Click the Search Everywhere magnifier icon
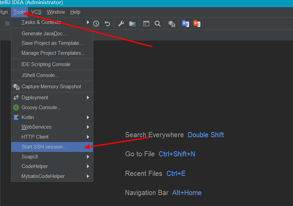The width and height of the screenshot is (293, 206). coord(158,24)
